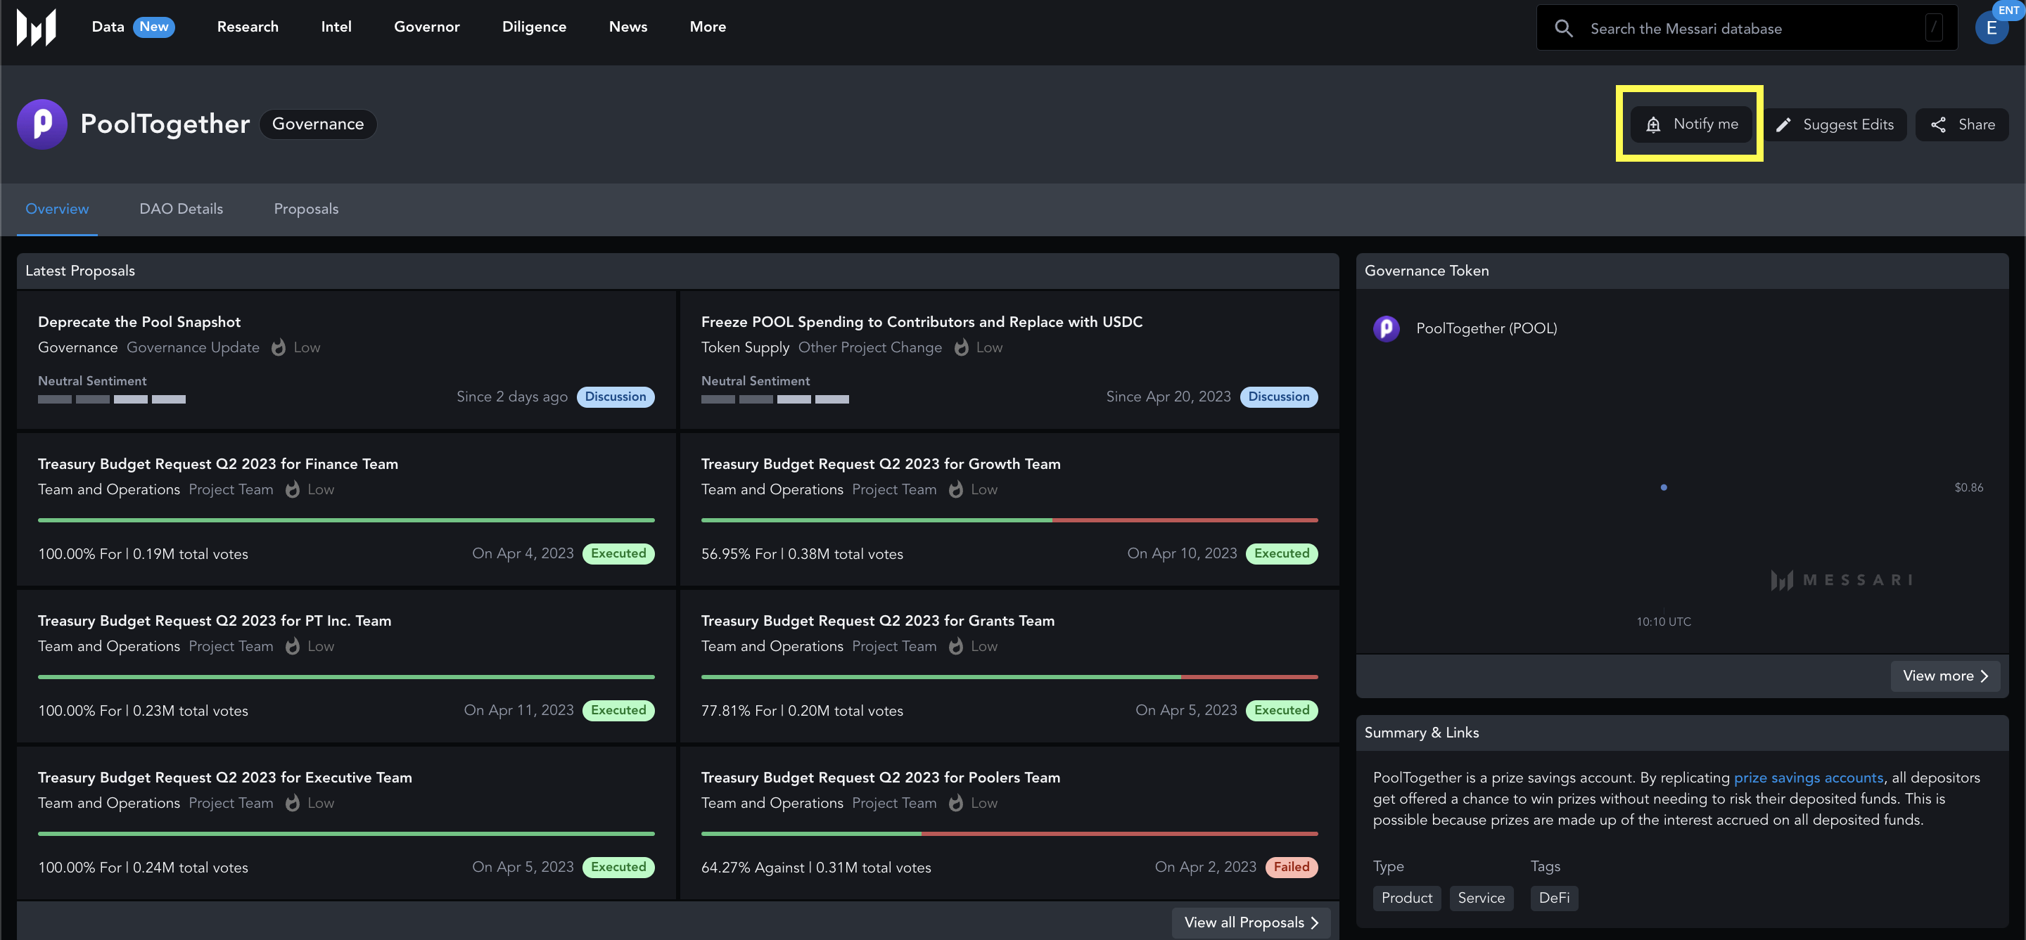Image resolution: width=2026 pixels, height=940 pixels.
Task: Click the Notify me bell icon
Action: coord(1653,124)
